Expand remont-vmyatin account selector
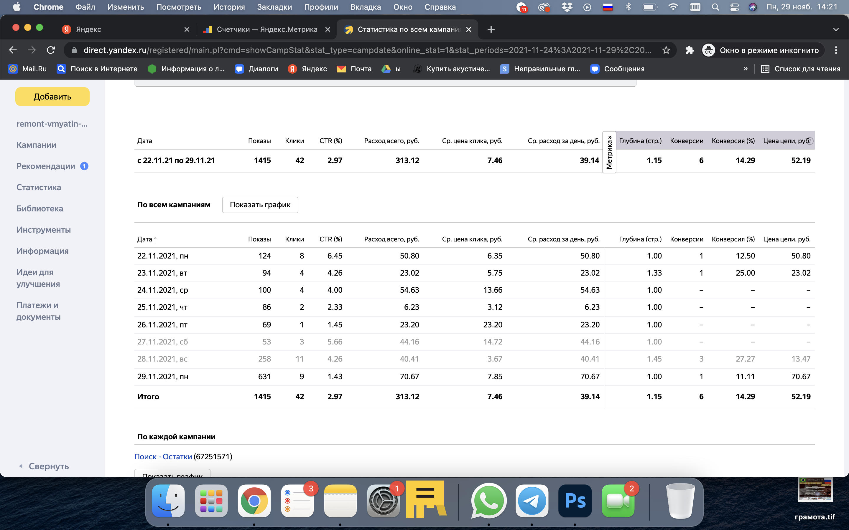The image size is (849, 530). [52, 124]
